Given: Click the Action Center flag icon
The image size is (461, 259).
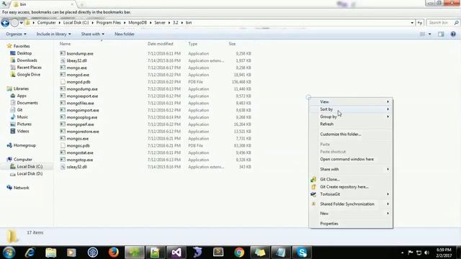Looking at the screenshot, I should tap(411, 253).
